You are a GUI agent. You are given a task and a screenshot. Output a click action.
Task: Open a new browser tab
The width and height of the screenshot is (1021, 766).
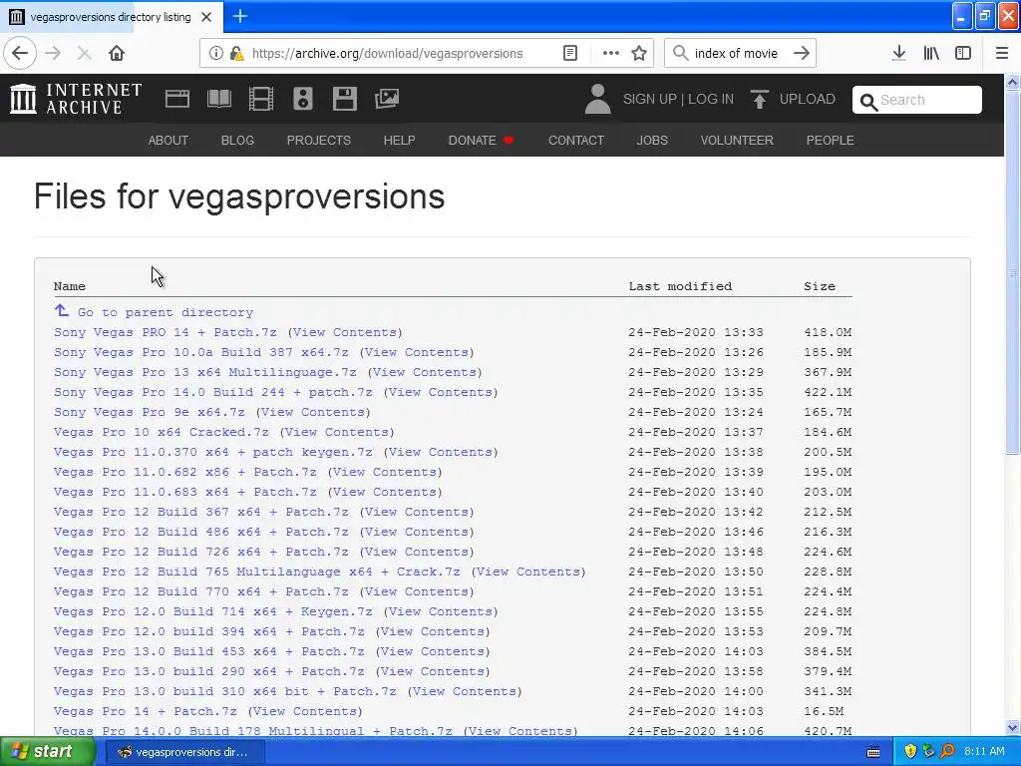click(240, 16)
